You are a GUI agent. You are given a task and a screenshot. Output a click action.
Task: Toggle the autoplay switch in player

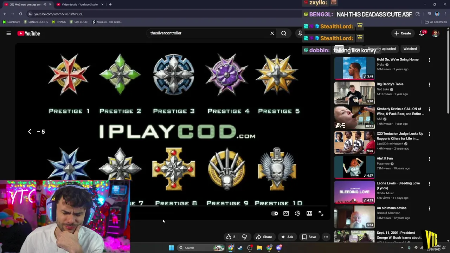click(x=275, y=213)
